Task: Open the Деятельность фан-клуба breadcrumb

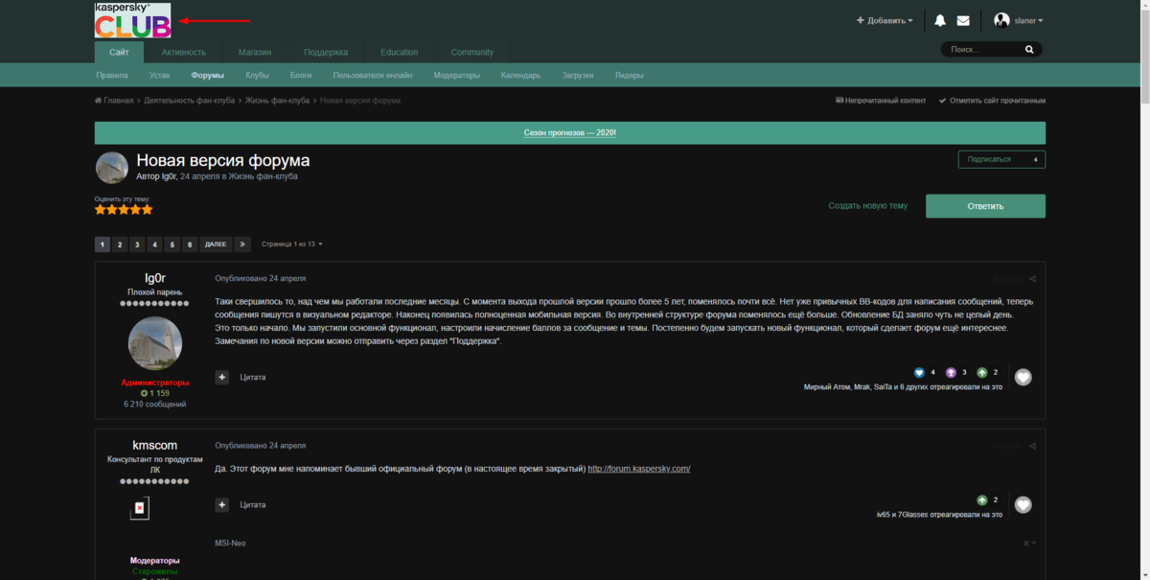Action: pyautogui.click(x=189, y=101)
